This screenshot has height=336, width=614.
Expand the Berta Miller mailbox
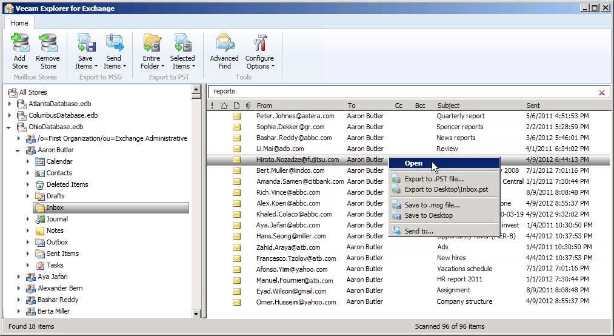point(18,311)
